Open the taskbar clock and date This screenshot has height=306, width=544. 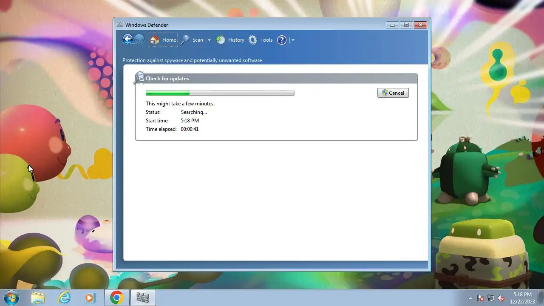[522, 298]
